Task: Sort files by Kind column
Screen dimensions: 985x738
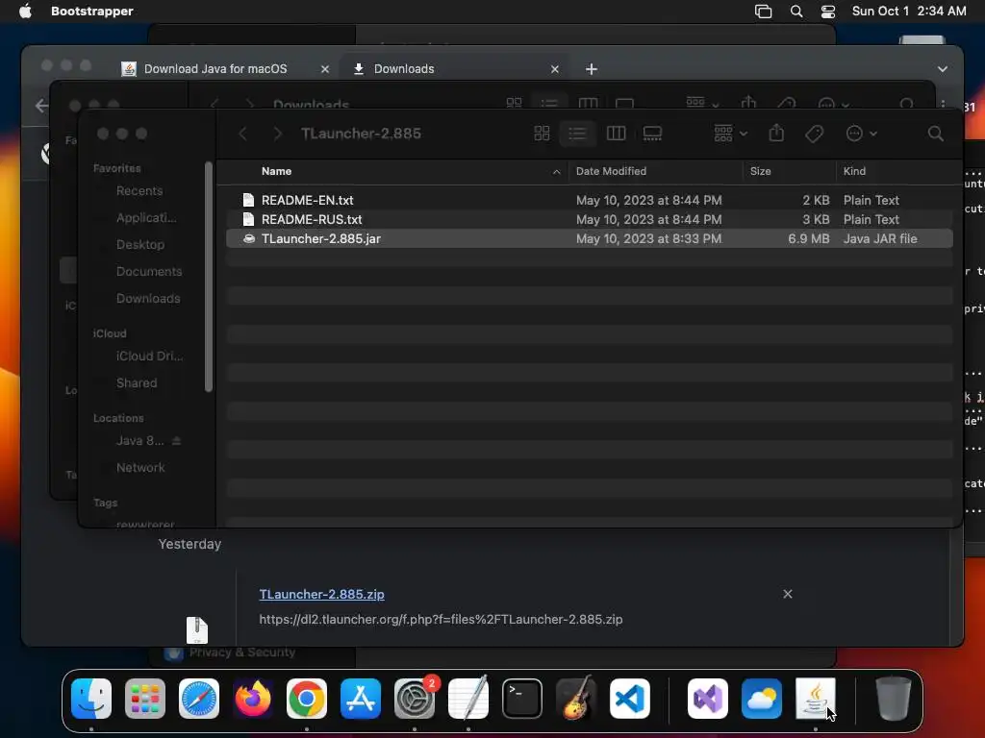Action: click(x=854, y=171)
